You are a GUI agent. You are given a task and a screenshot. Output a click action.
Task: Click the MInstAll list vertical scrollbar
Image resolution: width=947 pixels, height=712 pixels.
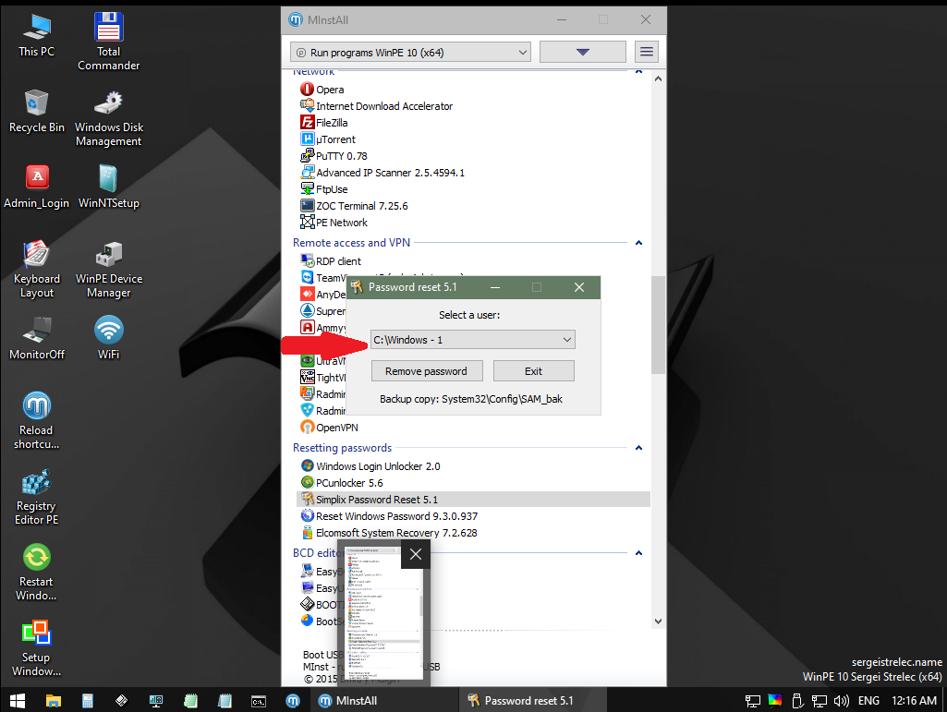pyautogui.click(x=658, y=325)
